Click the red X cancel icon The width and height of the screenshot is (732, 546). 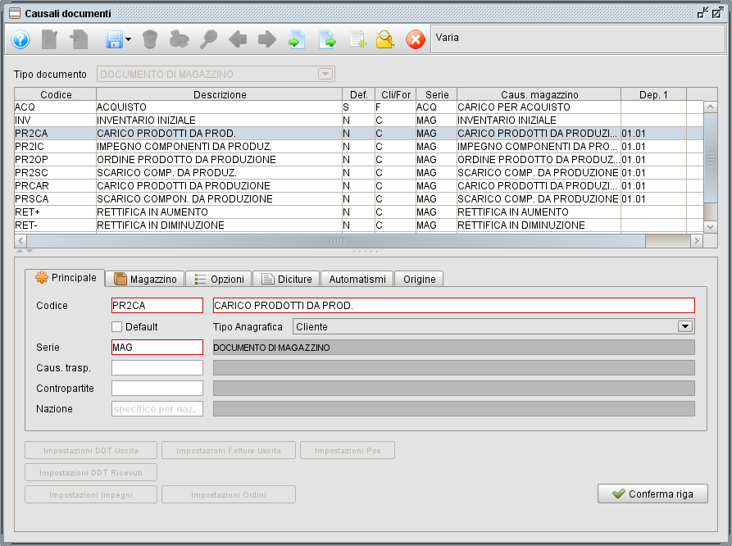click(x=415, y=39)
